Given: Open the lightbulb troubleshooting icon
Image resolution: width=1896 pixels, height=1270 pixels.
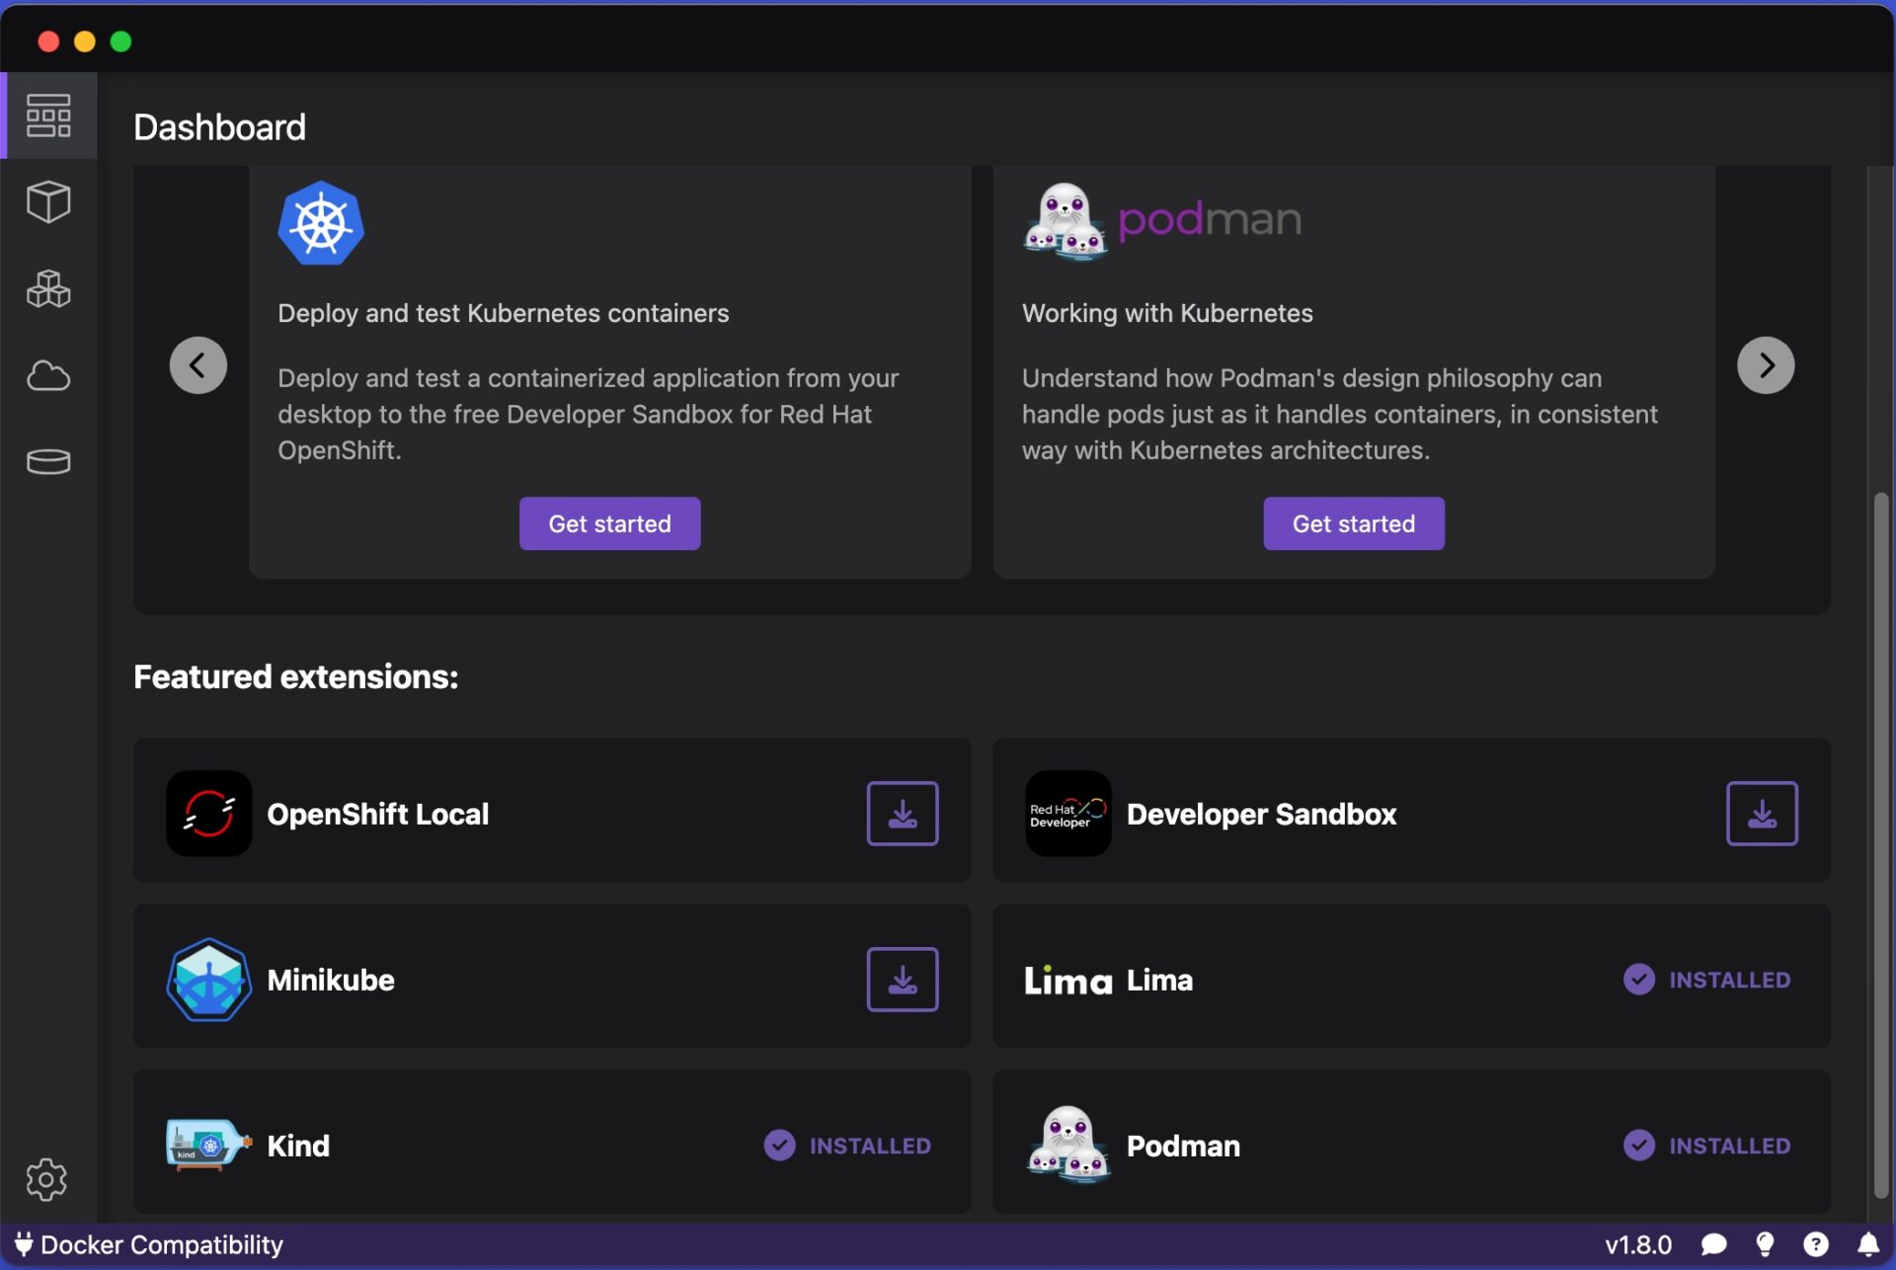Looking at the screenshot, I should point(1765,1244).
